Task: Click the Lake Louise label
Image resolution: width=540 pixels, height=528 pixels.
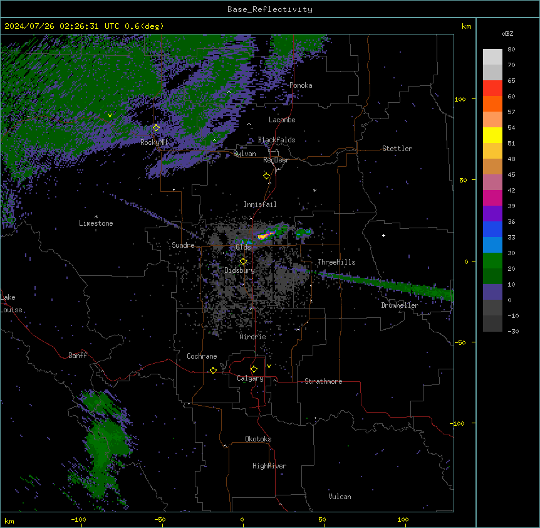Action: (x=11, y=304)
